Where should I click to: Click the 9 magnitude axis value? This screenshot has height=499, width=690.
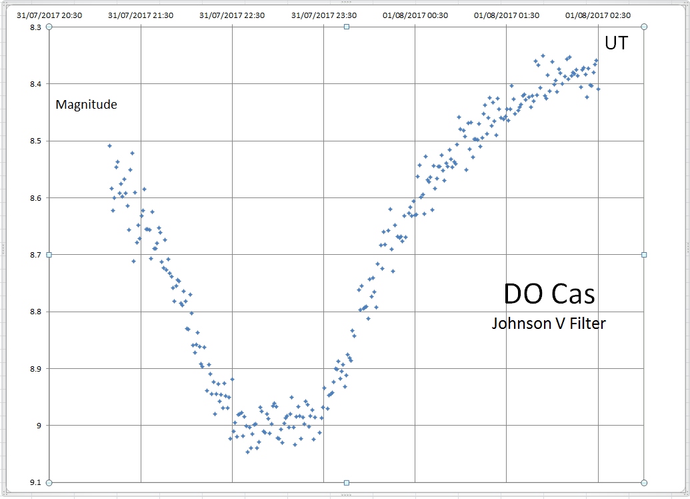[x=38, y=426]
